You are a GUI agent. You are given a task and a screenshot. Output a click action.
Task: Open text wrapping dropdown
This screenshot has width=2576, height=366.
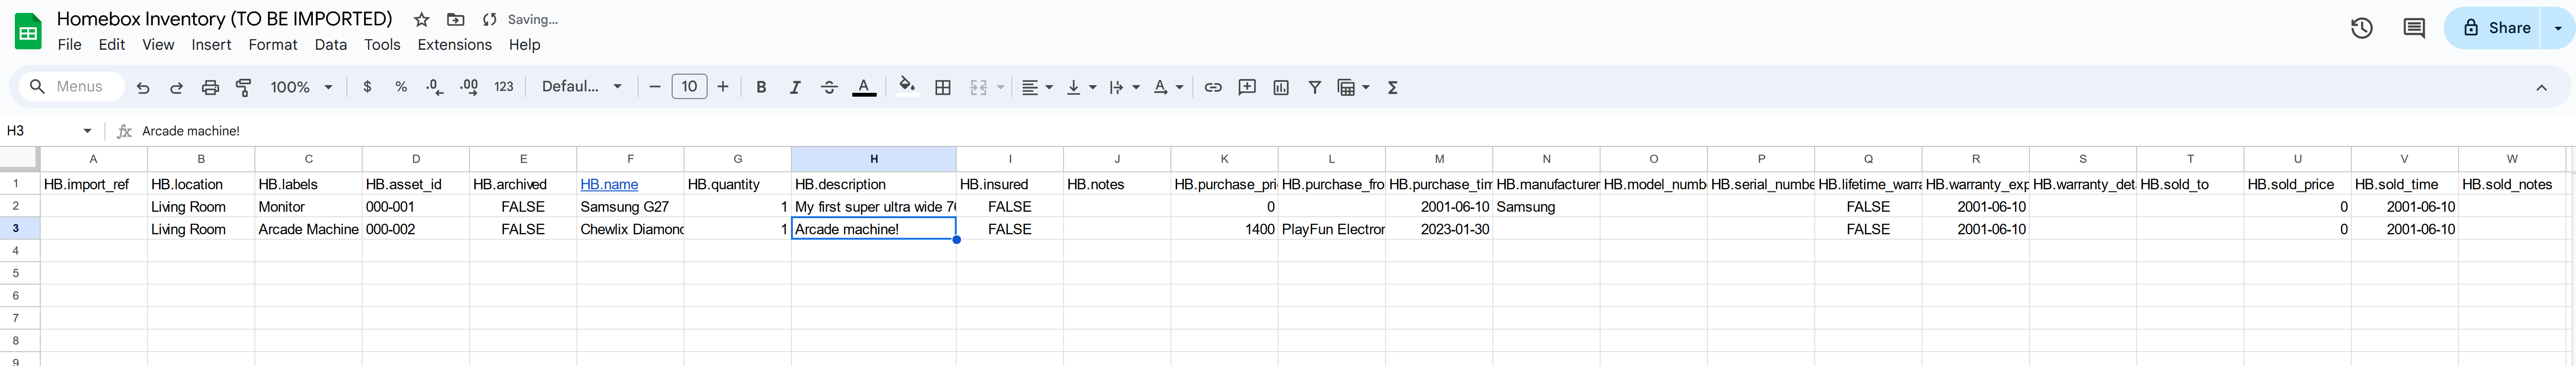pyautogui.click(x=1124, y=88)
